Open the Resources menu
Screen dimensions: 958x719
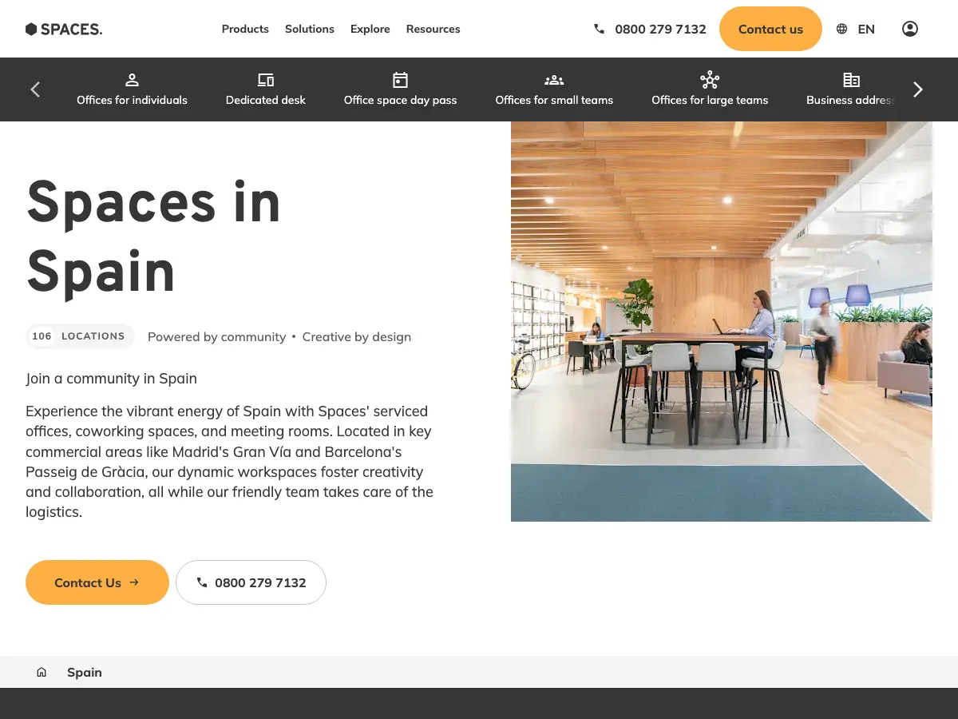[433, 29]
